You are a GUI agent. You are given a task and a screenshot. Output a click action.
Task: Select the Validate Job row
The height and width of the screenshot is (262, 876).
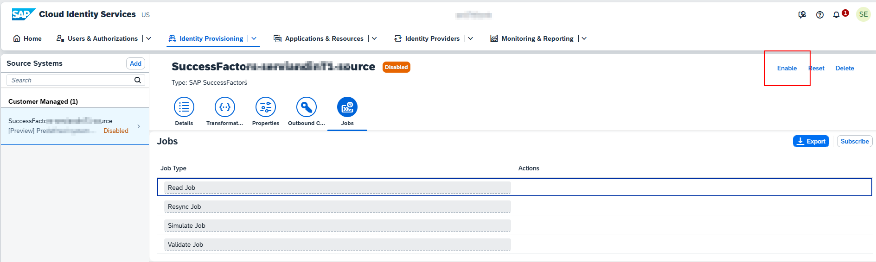pyautogui.click(x=515, y=244)
